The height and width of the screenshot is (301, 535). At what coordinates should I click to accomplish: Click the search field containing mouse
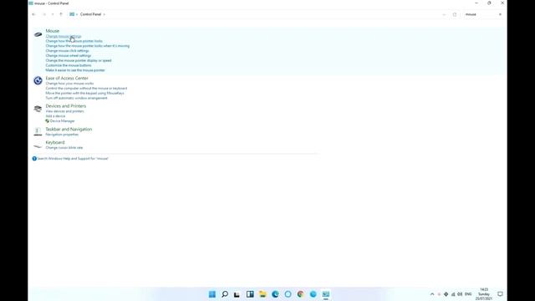point(480,14)
